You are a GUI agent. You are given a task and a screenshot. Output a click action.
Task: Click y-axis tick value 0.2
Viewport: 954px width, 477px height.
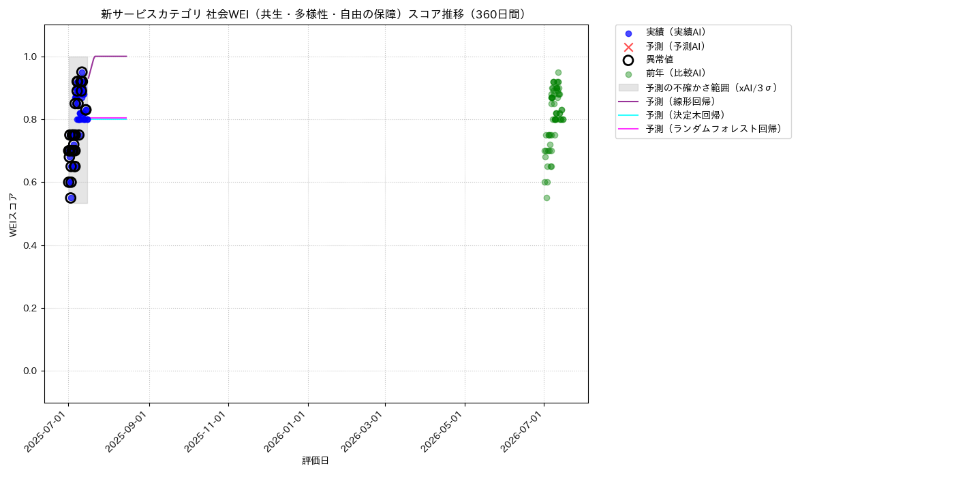pos(31,308)
